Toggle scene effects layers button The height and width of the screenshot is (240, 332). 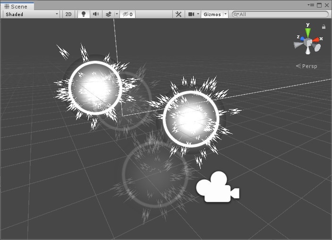(109, 14)
